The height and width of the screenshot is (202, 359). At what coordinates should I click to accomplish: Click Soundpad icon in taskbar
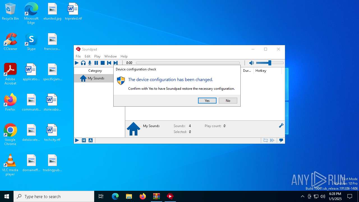(x=170, y=196)
